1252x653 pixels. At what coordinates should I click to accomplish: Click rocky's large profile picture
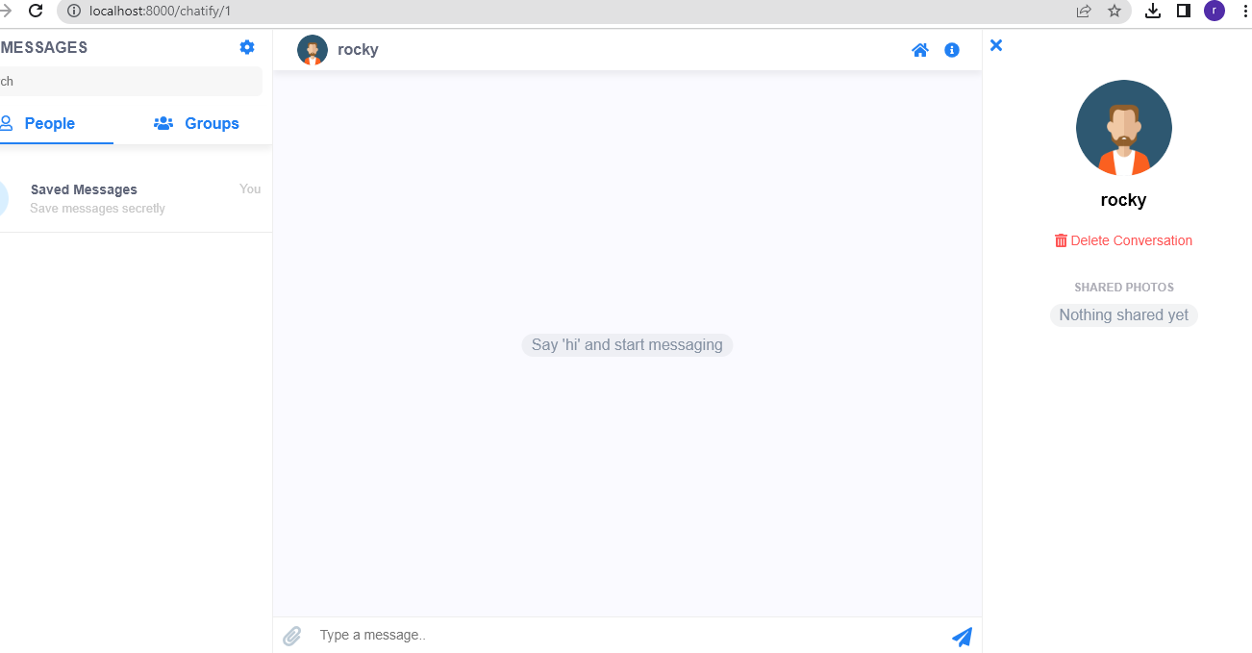pyautogui.click(x=1123, y=128)
